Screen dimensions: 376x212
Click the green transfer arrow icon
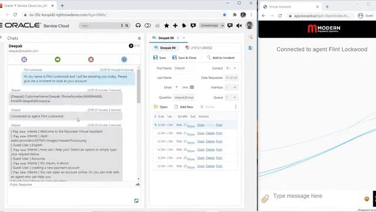[58, 59]
